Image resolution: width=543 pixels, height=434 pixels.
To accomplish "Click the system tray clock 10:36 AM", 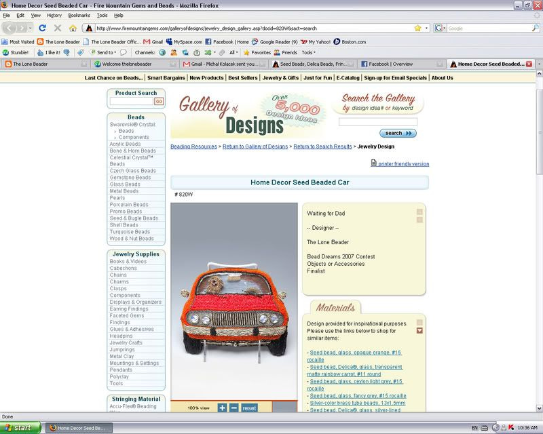I will (x=528, y=428).
